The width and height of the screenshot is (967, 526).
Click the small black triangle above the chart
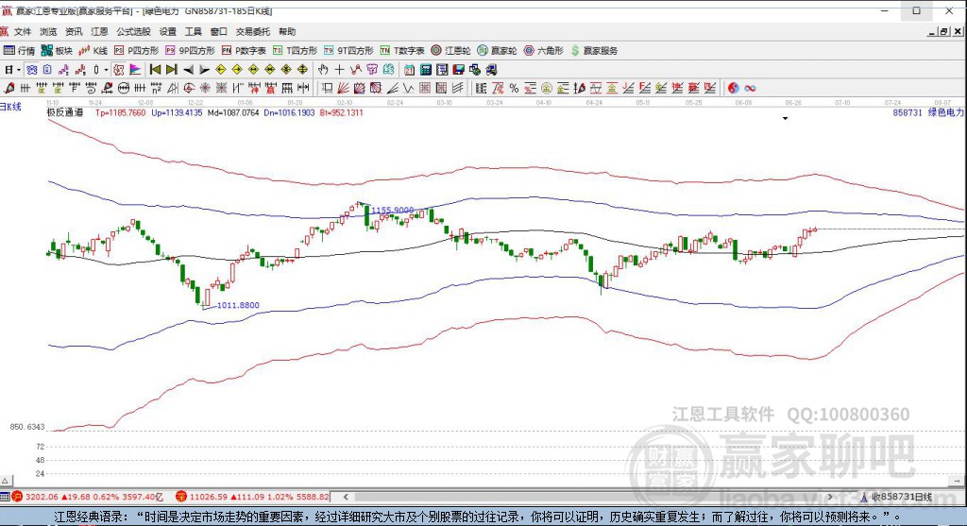coord(785,118)
